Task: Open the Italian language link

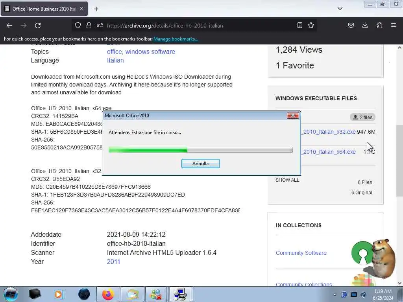Action: pyautogui.click(x=115, y=60)
